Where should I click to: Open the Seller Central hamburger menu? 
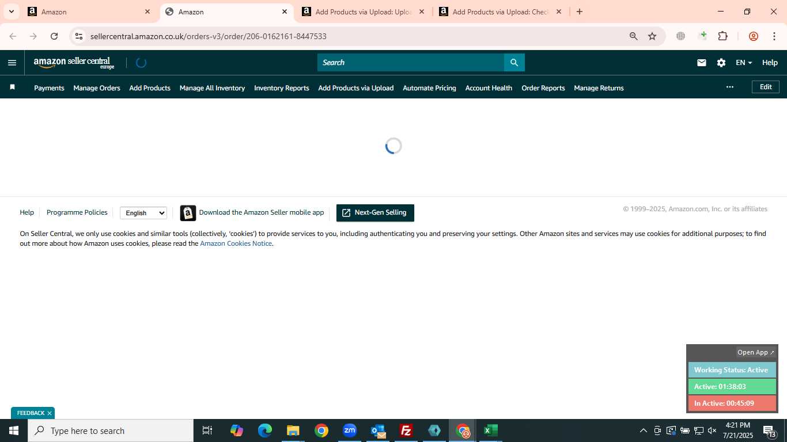(x=12, y=63)
